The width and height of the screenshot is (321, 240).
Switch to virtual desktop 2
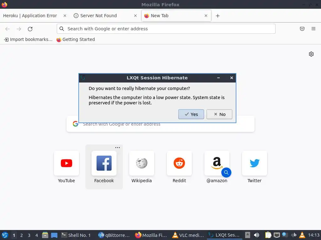[x=22, y=235]
